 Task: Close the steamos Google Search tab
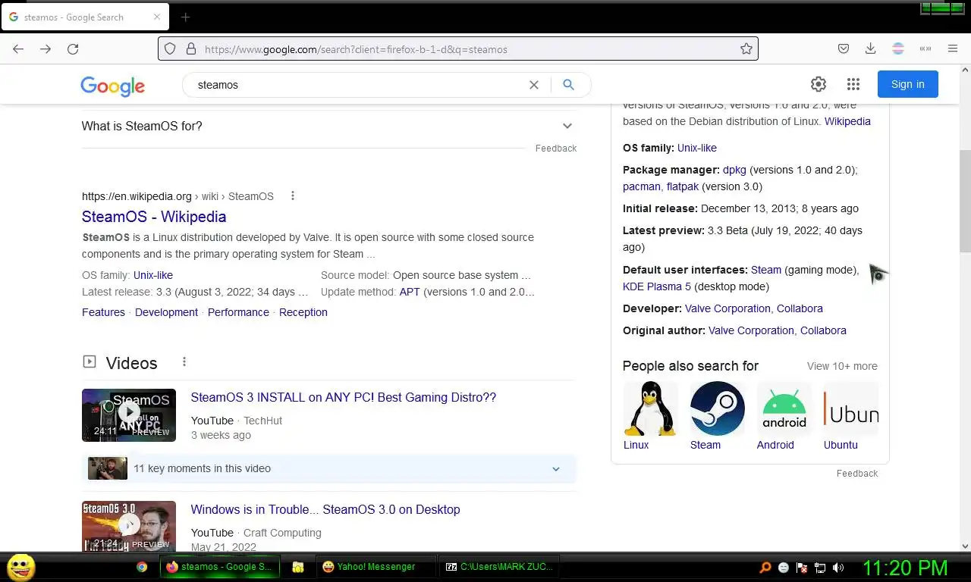[157, 17]
